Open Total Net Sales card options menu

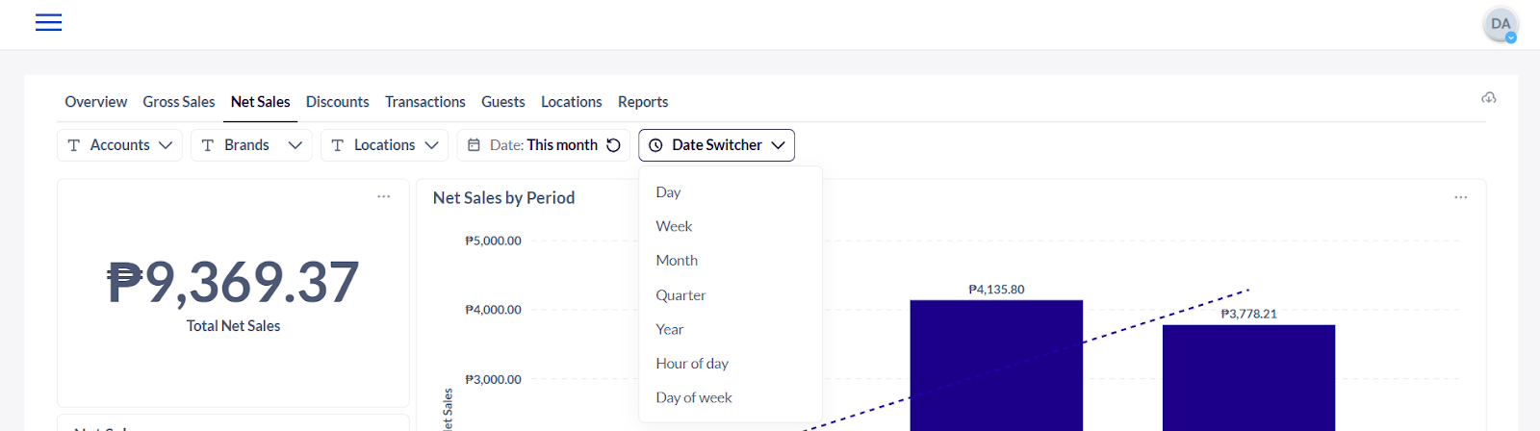click(383, 196)
